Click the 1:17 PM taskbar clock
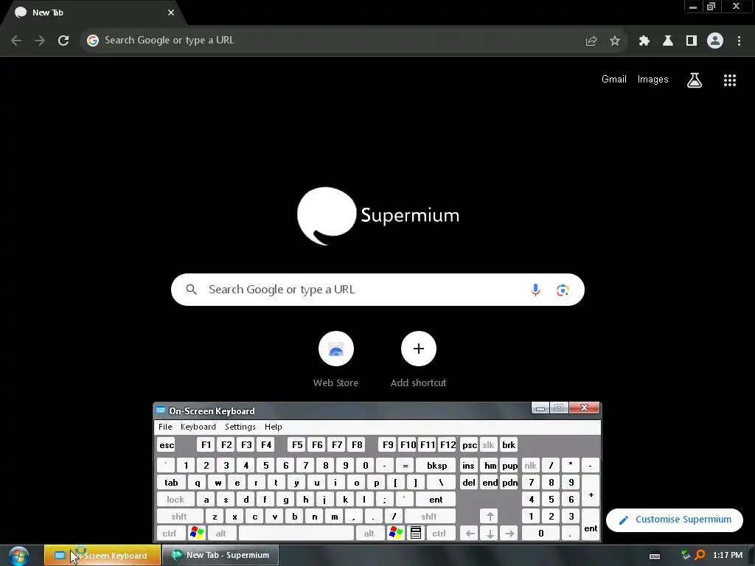The image size is (755, 566). pyautogui.click(x=728, y=555)
